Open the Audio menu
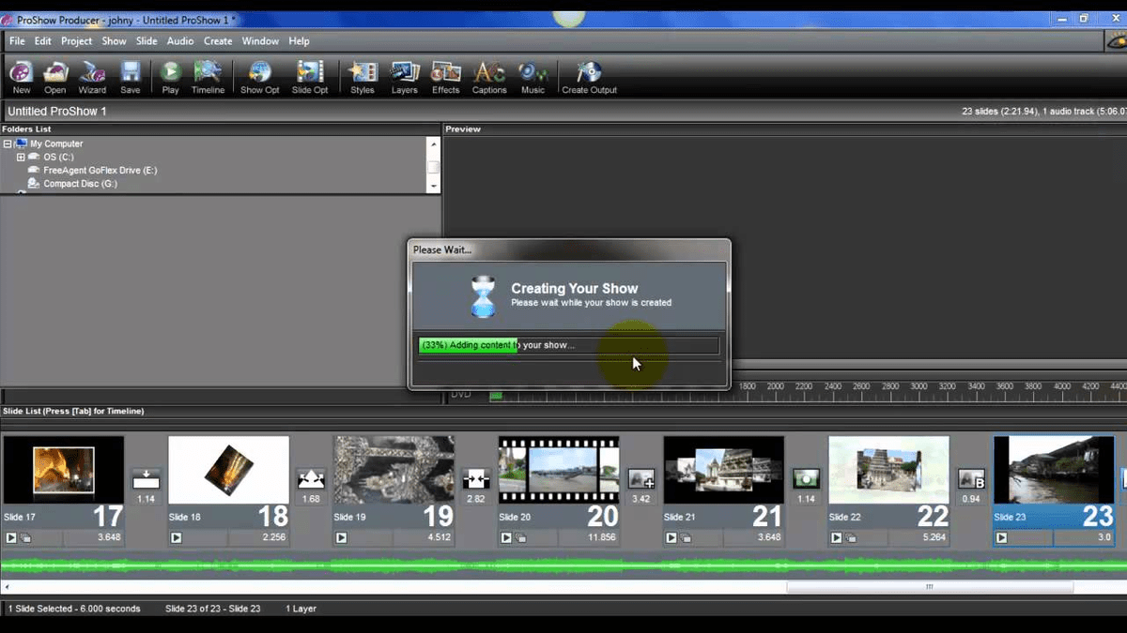Viewport: 1127px width, 633px height. tap(180, 41)
